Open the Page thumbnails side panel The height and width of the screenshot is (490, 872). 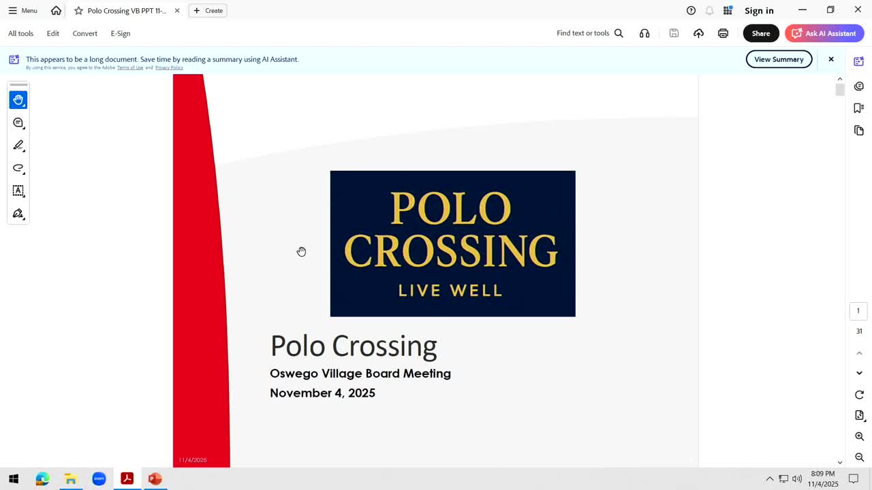tap(859, 130)
